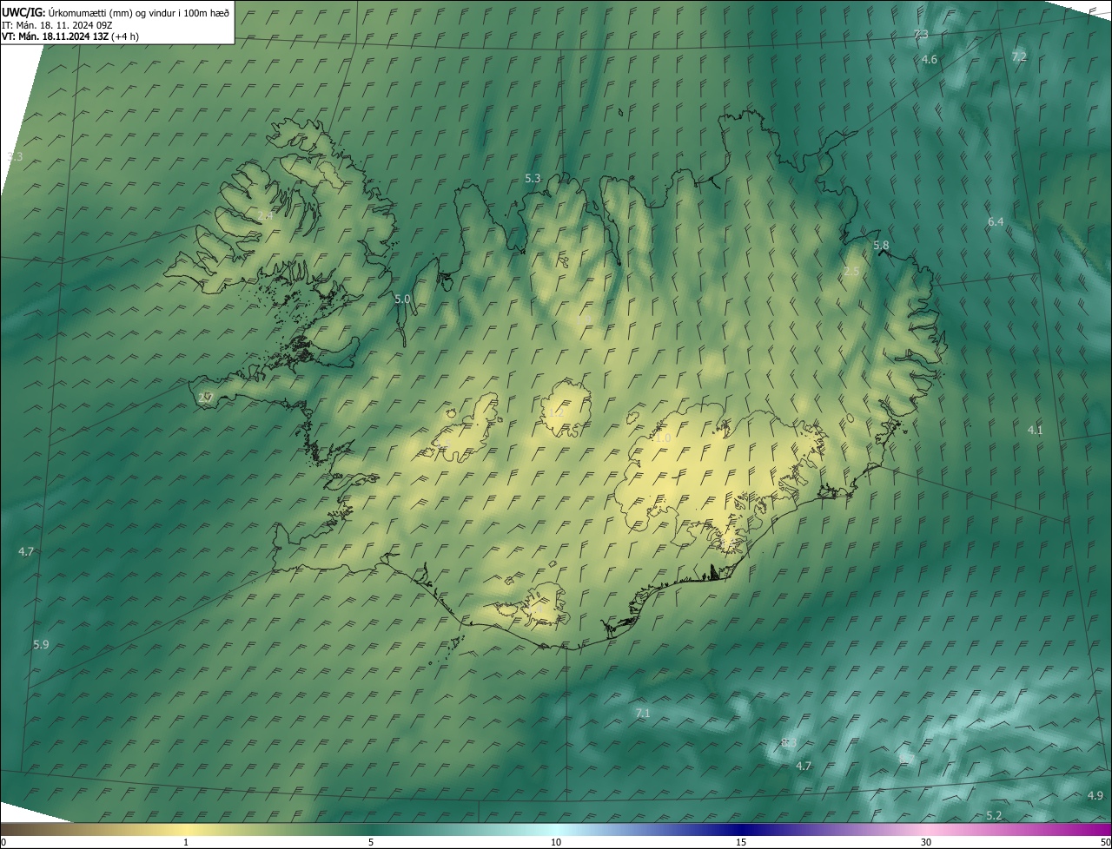Image resolution: width=1112 pixels, height=849 pixels.
Task: Click the 'VT: Mán. 18.11.2024 13Z (+4 h)' line
Action: click(70, 36)
